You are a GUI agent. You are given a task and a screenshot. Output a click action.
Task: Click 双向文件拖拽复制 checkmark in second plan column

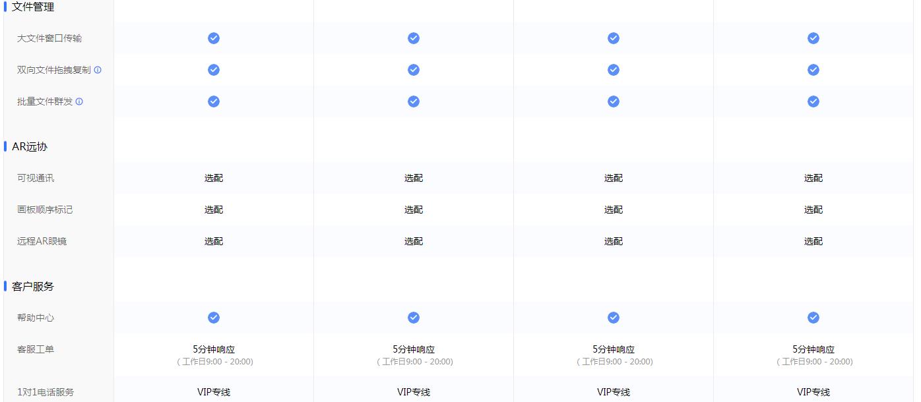pos(414,70)
